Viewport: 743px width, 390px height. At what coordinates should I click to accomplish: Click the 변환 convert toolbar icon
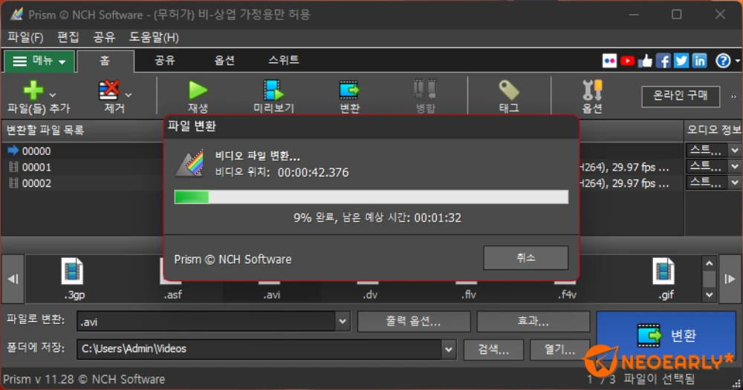click(x=350, y=90)
